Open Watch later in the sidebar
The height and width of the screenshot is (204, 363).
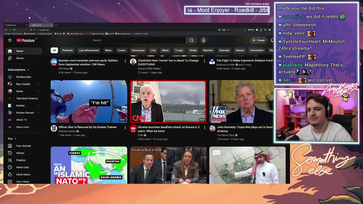click(24, 167)
